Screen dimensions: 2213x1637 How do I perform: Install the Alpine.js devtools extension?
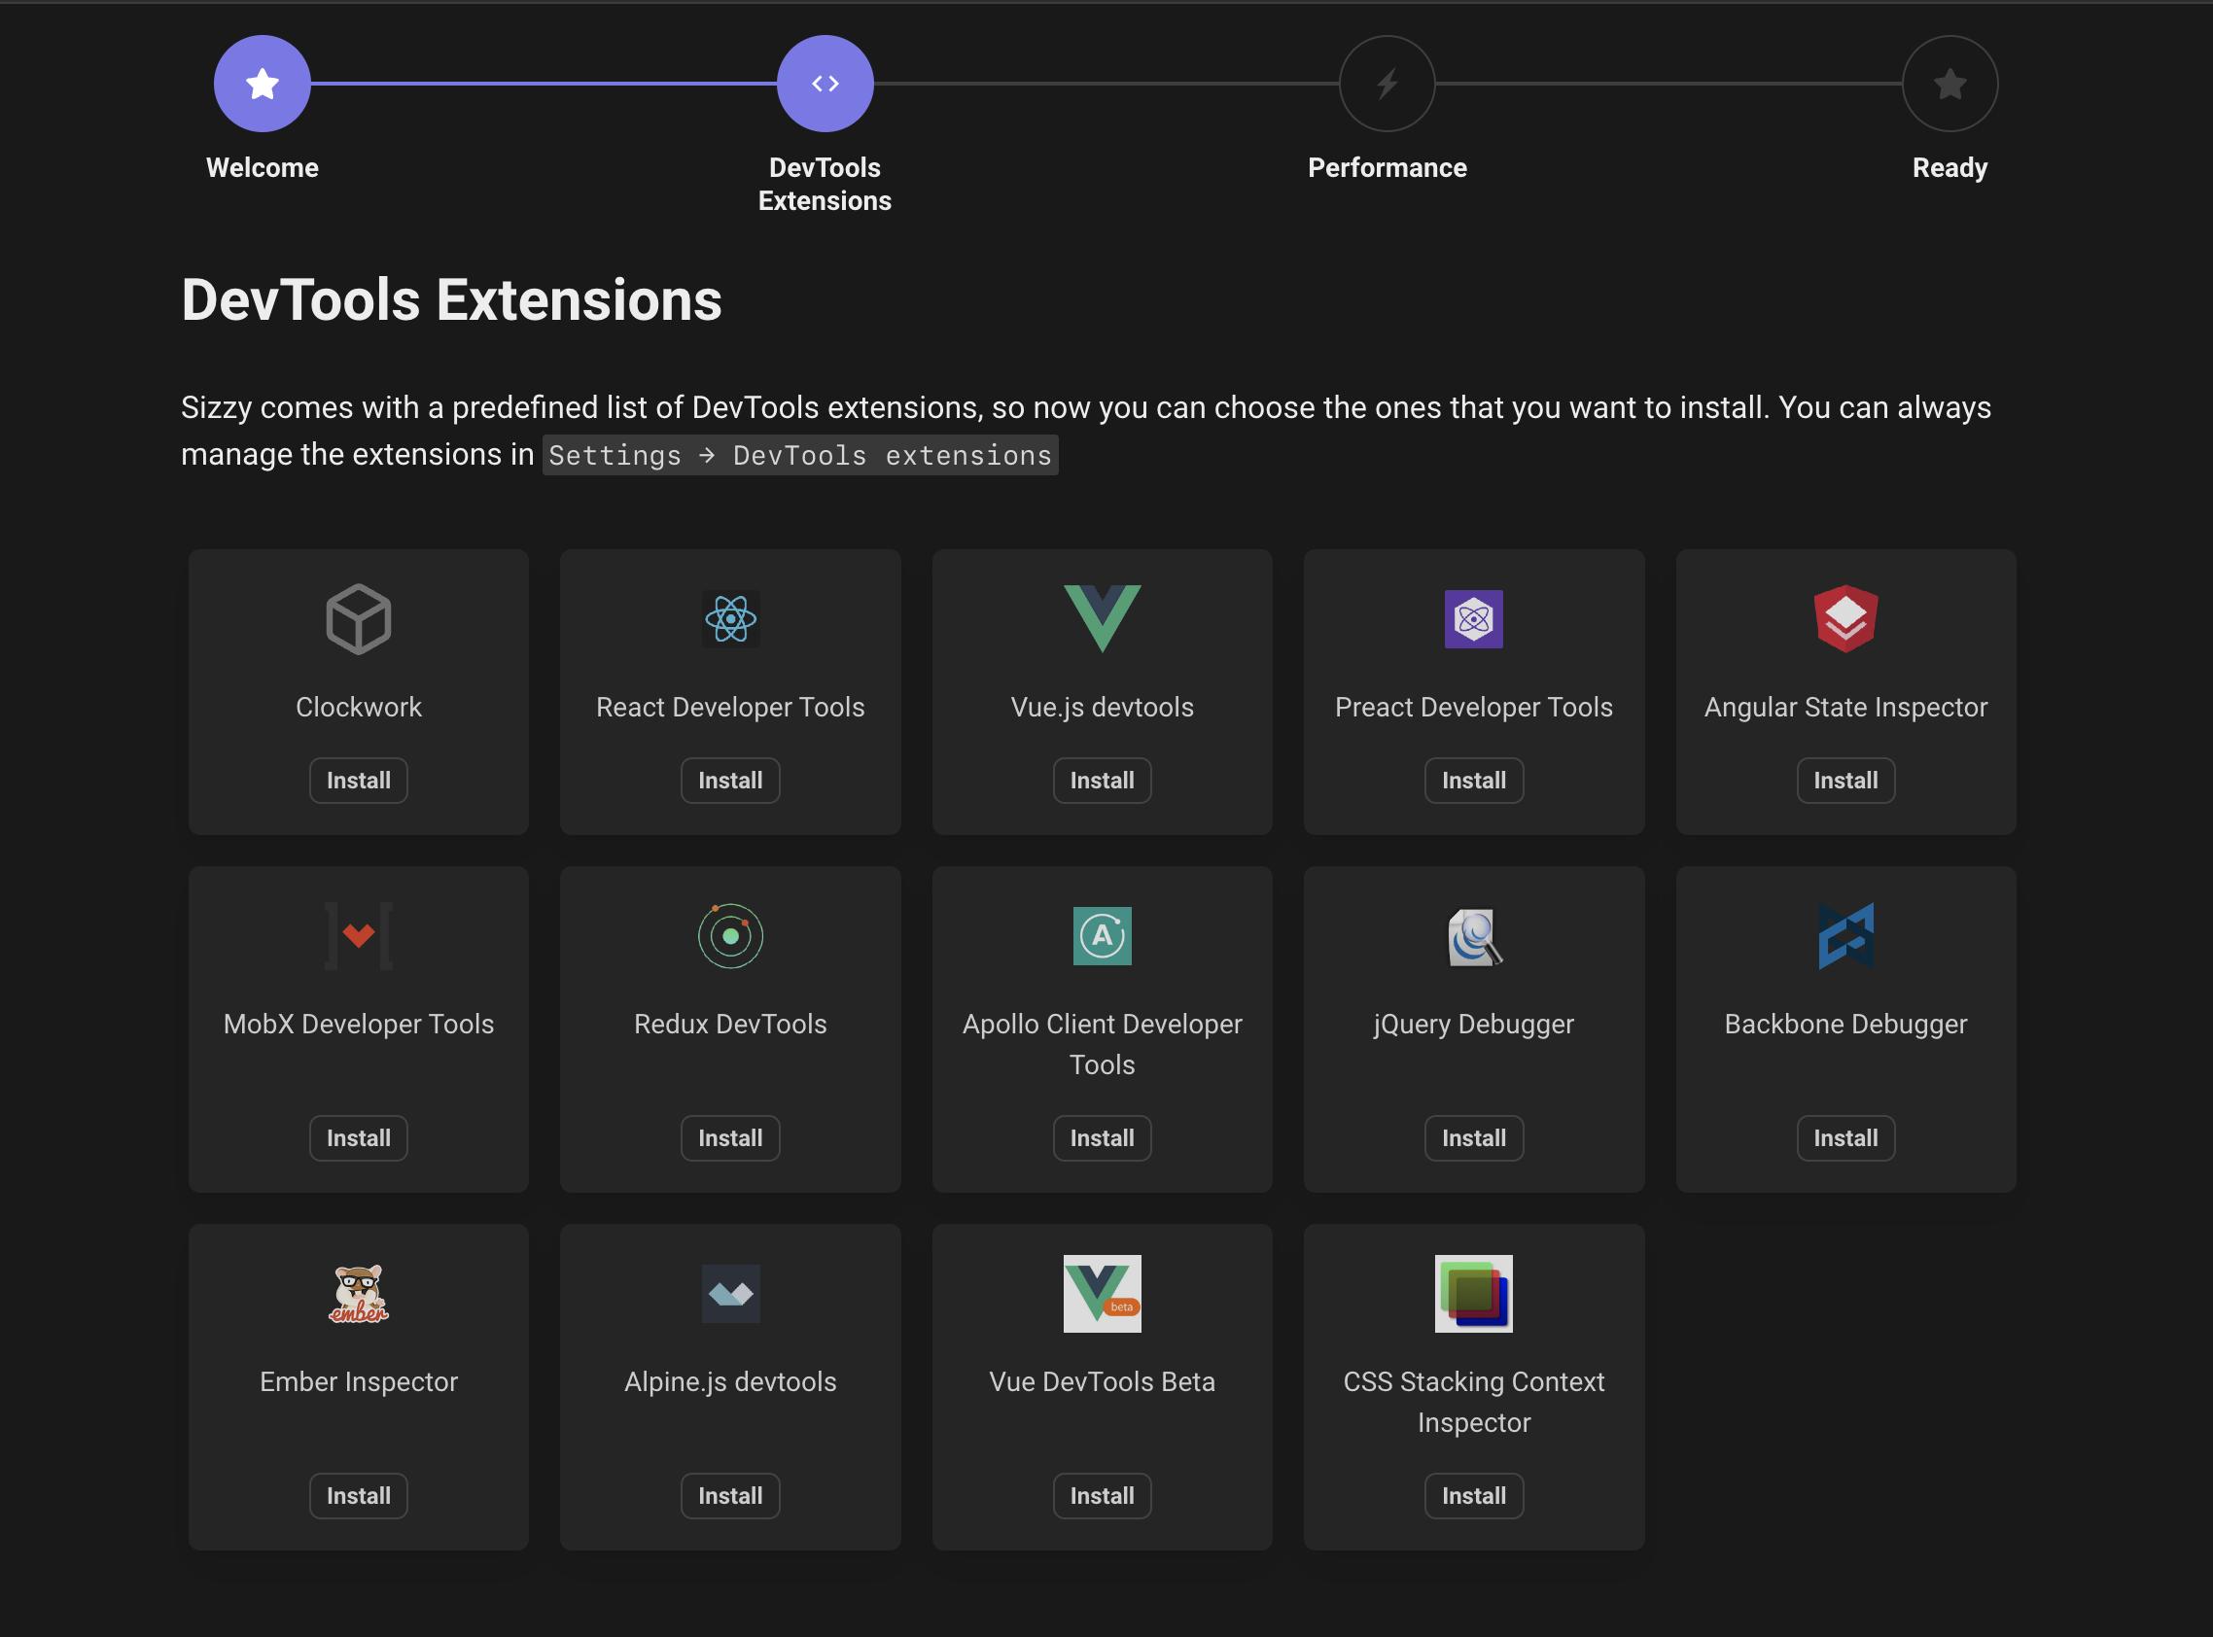tap(729, 1495)
